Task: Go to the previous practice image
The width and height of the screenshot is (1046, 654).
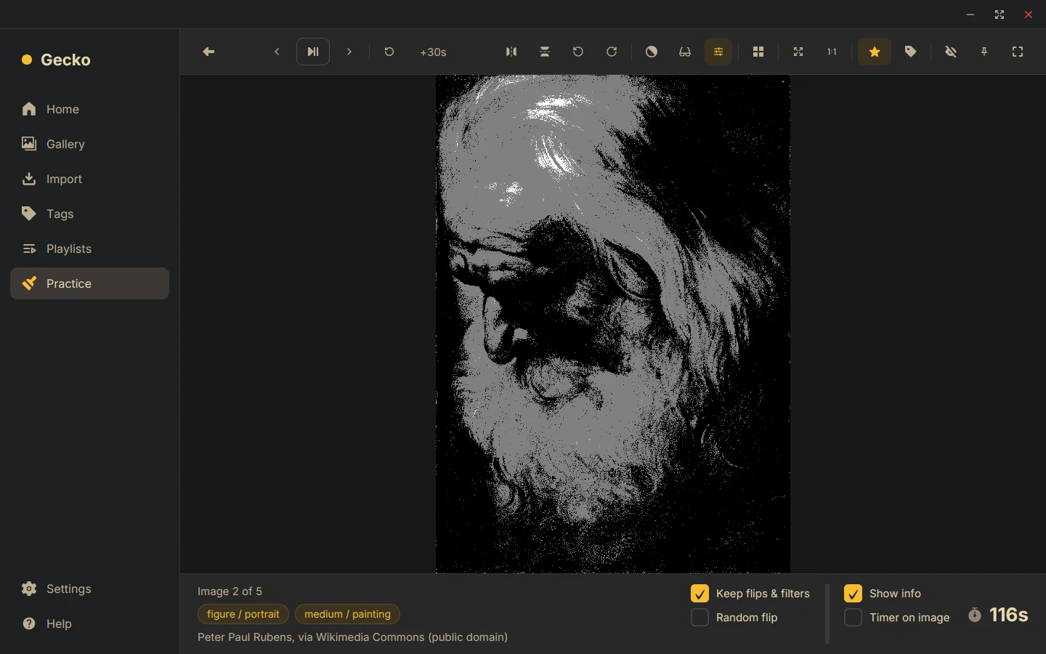Action: [x=277, y=52]
